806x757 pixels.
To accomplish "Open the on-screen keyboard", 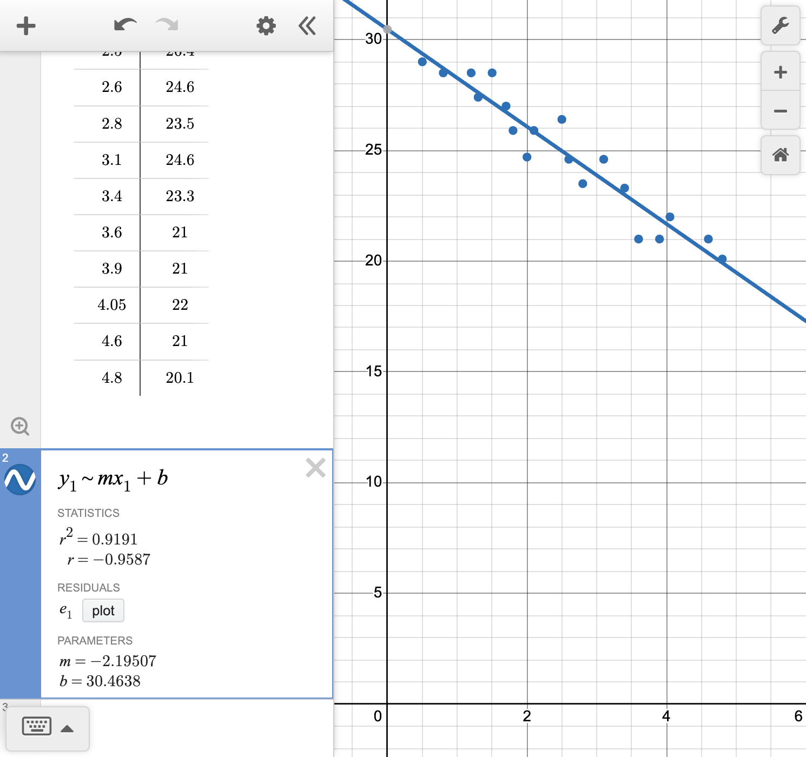I will coord(36,727).
